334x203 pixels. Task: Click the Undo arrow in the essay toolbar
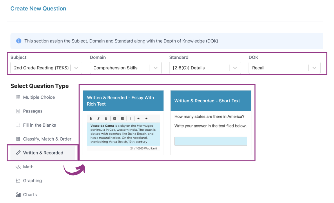pos(139,119)
